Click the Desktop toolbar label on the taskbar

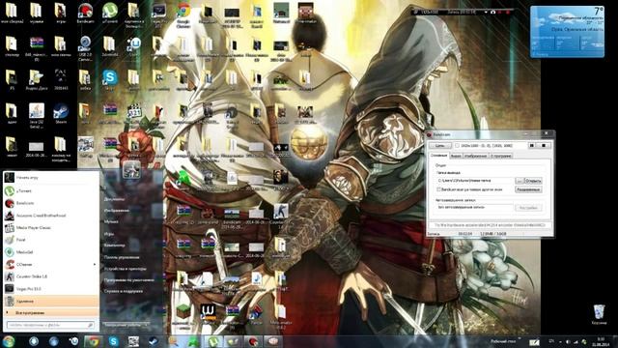[x=503, y=341]
